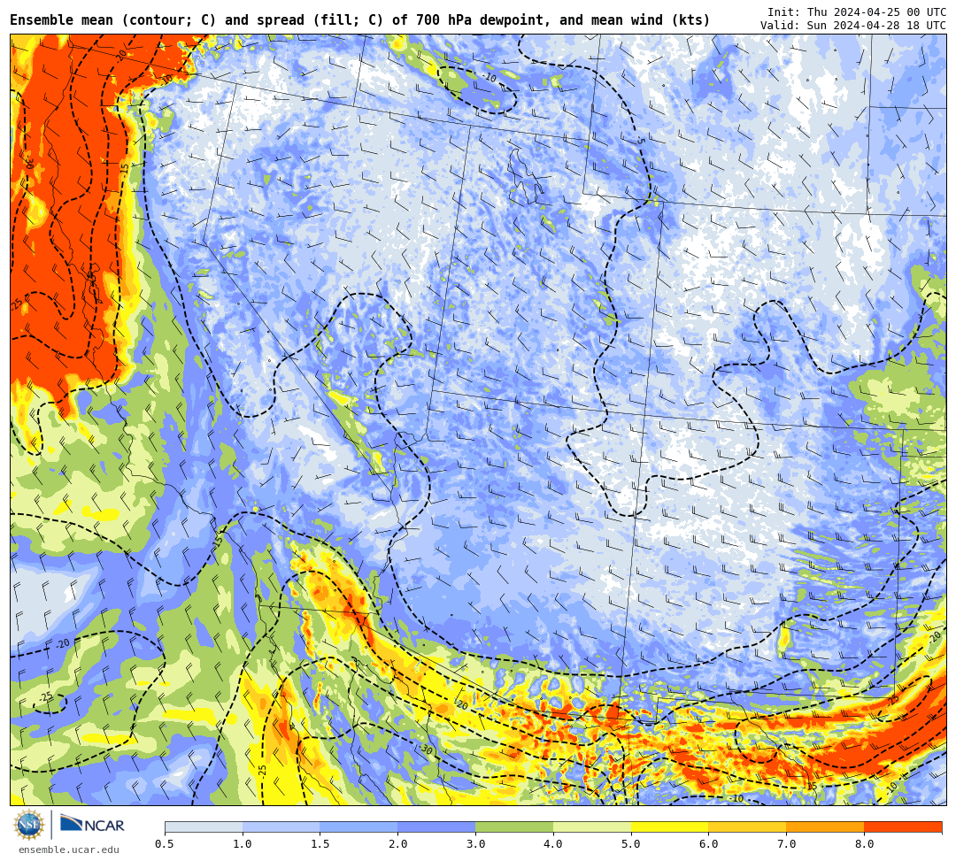Click the 6.0–7.0 light orange colorbar segment
Viewport: 956px width, 861px height.
click(x=747, y=826)
